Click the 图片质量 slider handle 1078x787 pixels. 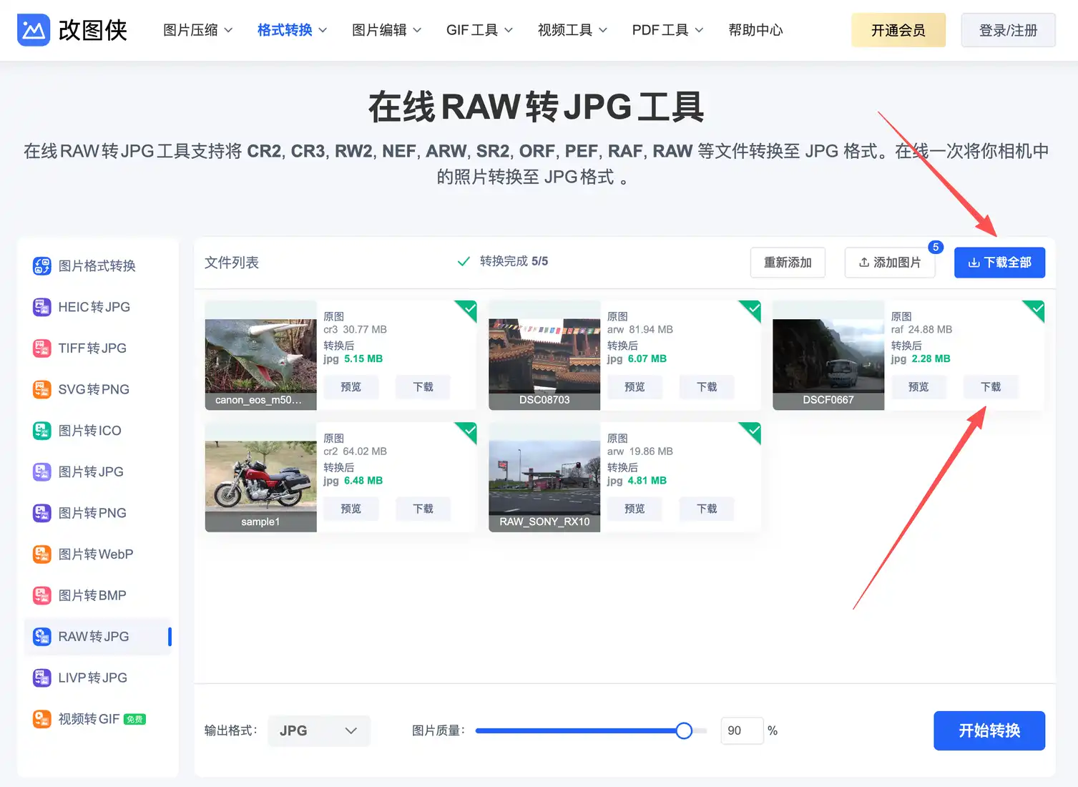684,730
